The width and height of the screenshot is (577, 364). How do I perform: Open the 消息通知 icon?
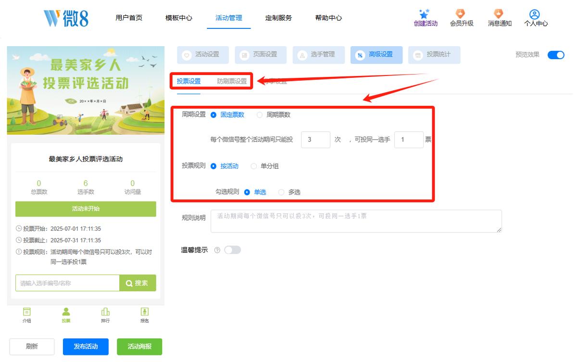499,14
